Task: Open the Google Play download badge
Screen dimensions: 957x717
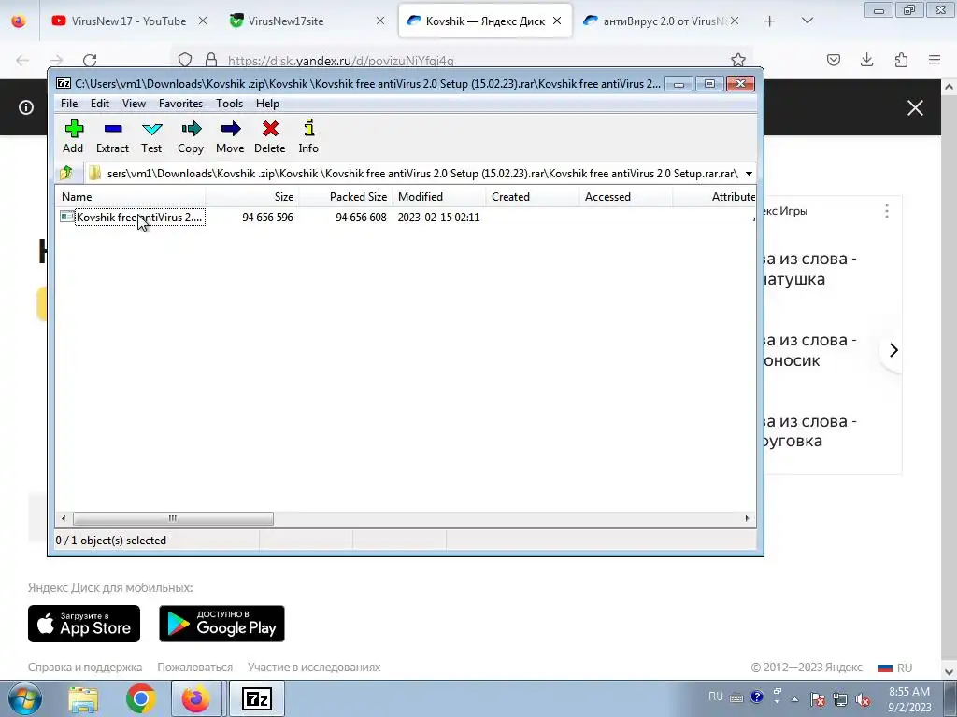Action: (x=221, y=624)
